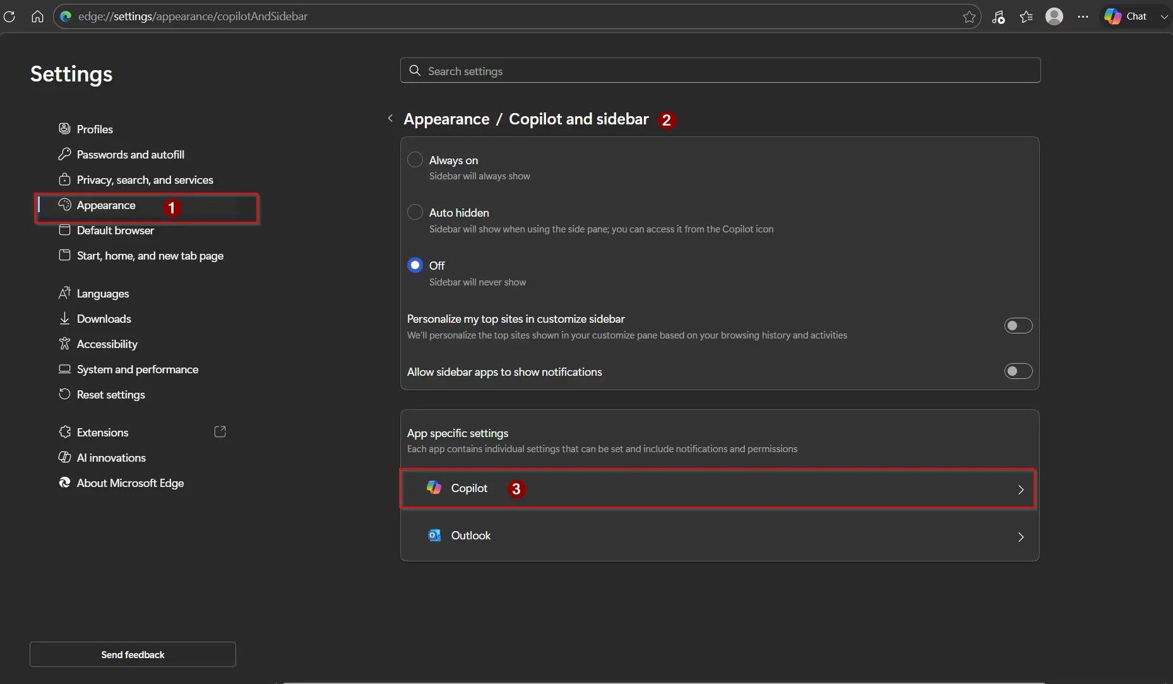Click the Appearance breadcrumb link in the heading
This screenshot has height=684, width=1173.
click(x=446, y=119)
